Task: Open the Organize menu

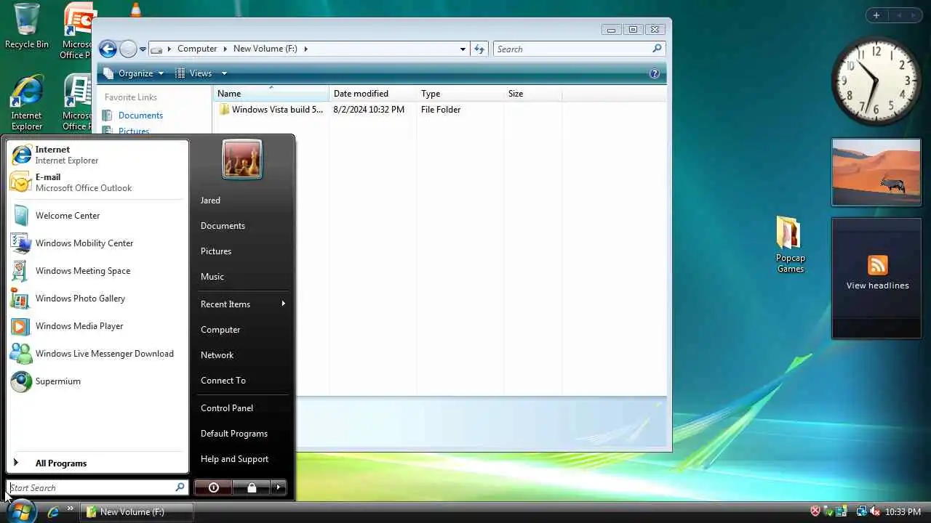Action: click(x=134, y=73)
